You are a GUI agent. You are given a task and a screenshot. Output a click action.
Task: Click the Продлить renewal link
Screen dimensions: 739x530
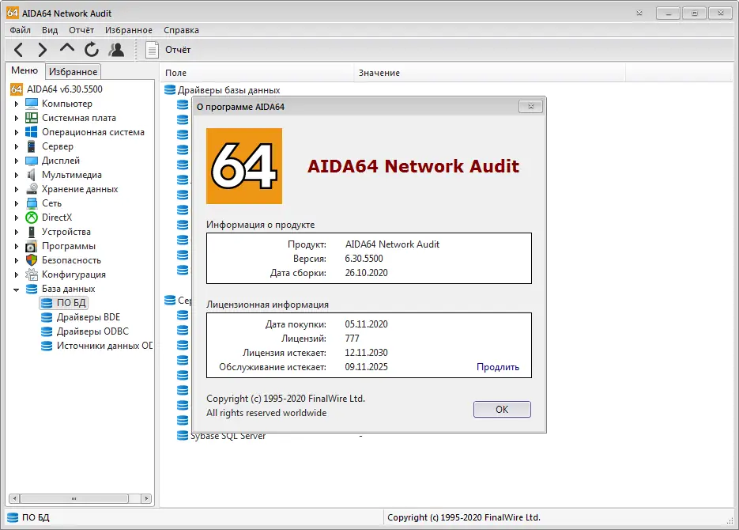(x=497, y=367)
